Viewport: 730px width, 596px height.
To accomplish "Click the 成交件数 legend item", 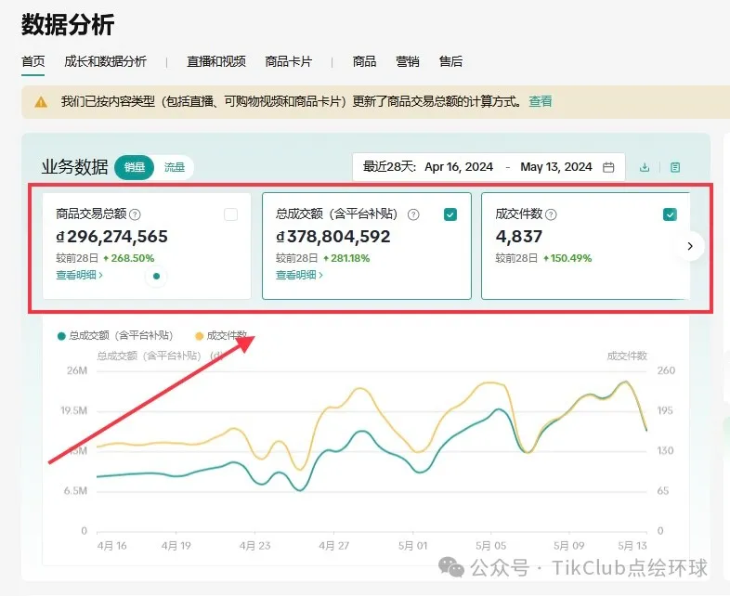I will coord(221,335).
